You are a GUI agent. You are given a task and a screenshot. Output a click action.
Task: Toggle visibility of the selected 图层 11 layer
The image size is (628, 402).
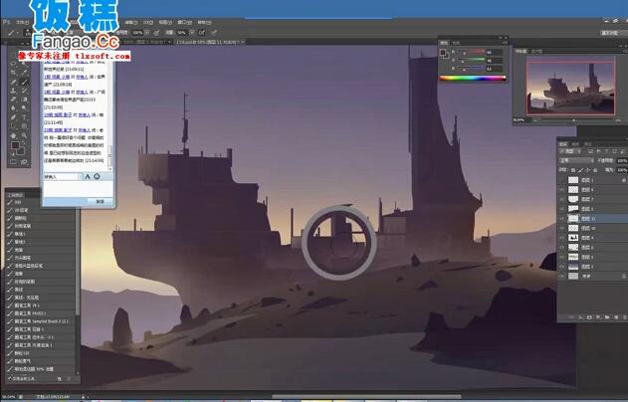[x=562, y=218]
